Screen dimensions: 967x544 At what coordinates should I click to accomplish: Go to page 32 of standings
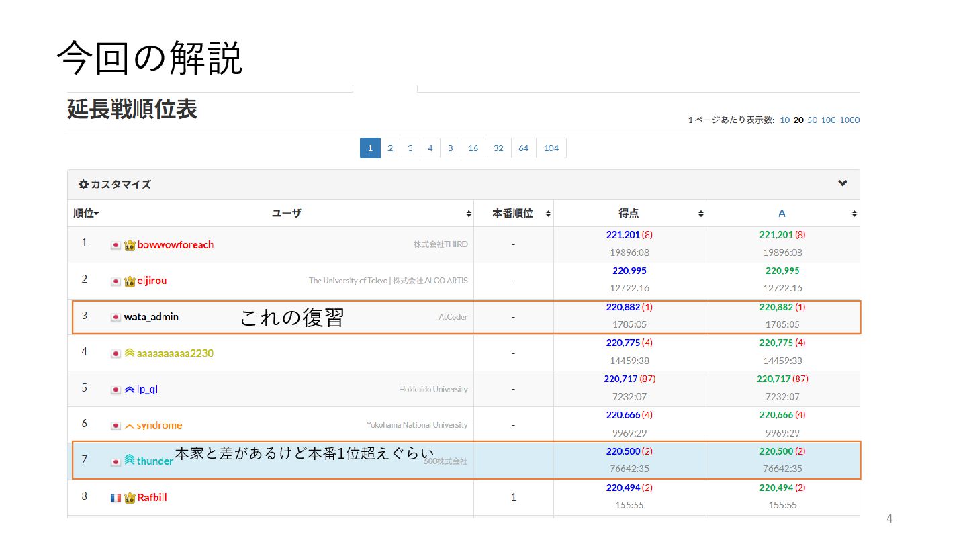point(498,148)
